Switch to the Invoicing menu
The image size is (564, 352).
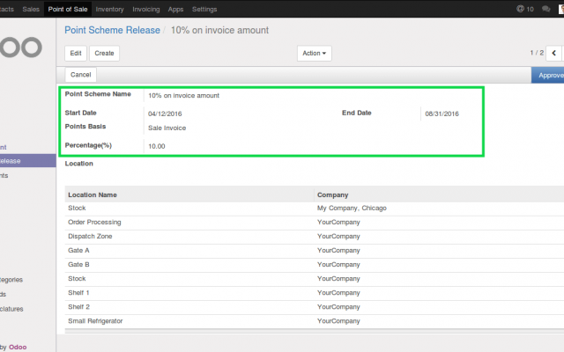point(147,9)
